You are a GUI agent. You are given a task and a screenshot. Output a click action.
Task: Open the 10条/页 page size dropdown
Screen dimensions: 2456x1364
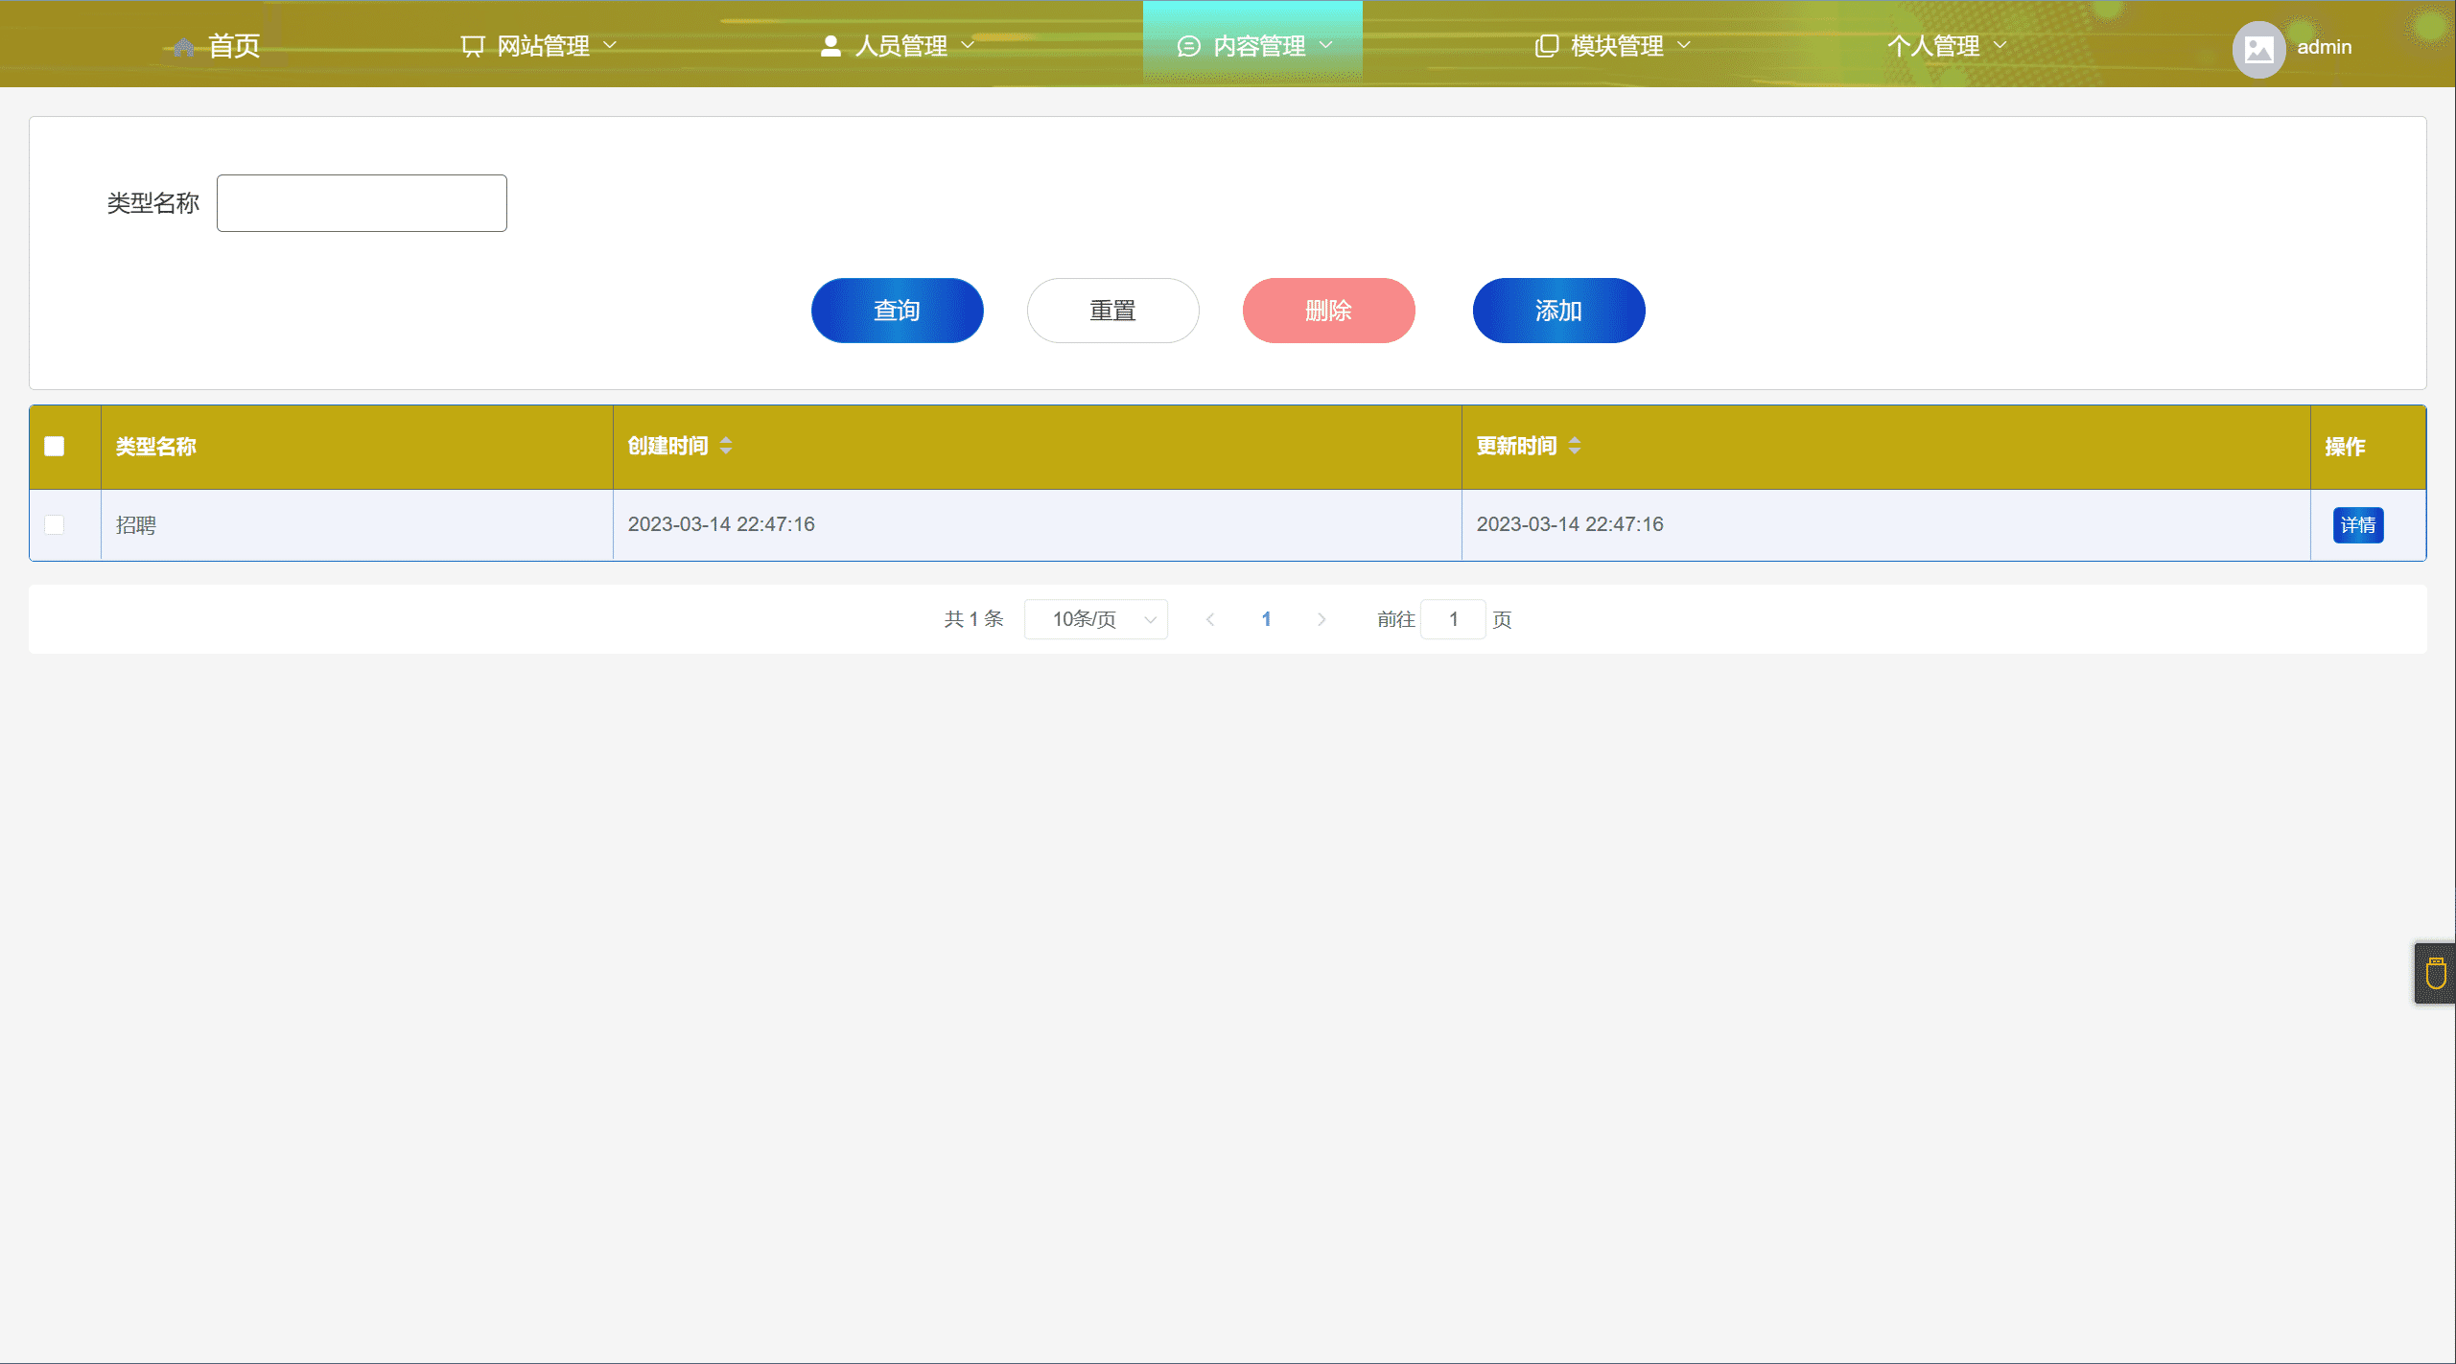click(x=1095, y=619)
